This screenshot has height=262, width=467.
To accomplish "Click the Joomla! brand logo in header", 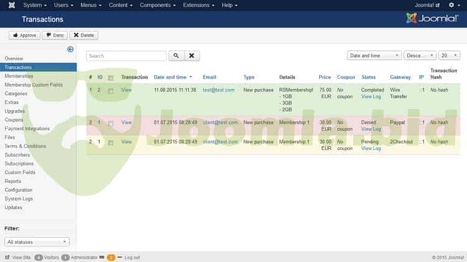I will 432,19.
